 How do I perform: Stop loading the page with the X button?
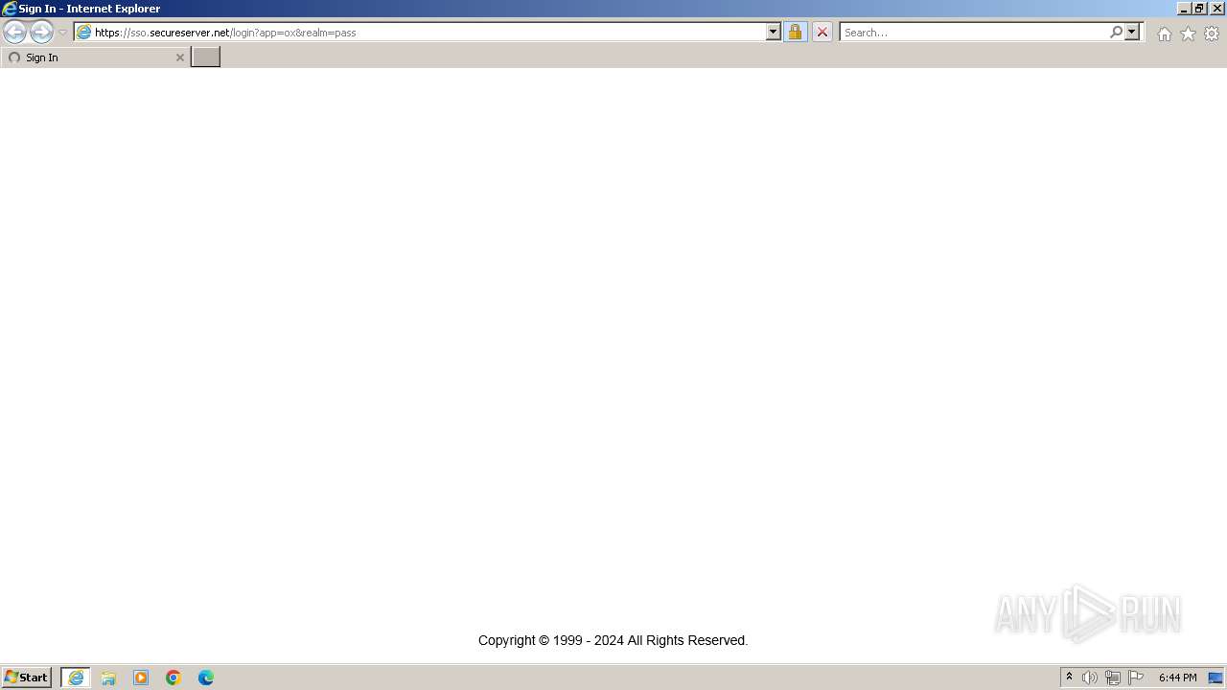point(822,33)
